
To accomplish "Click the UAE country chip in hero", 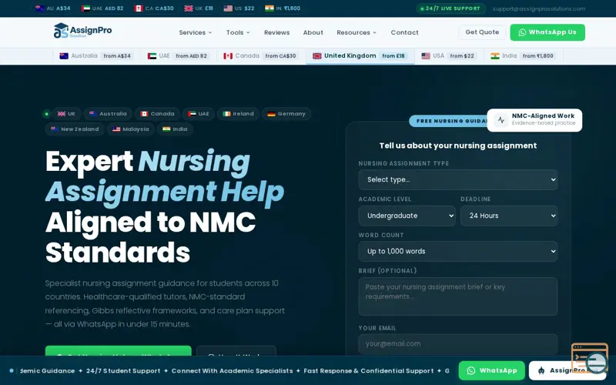I will (199, 114).
